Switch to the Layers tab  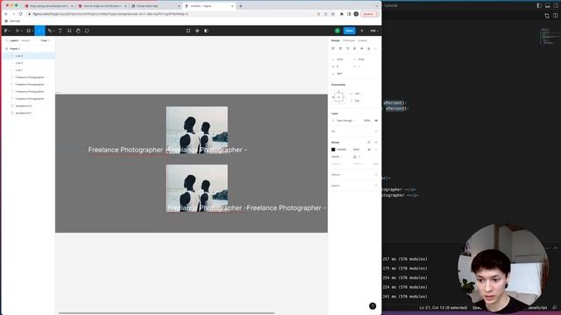(x=14, y=41)
